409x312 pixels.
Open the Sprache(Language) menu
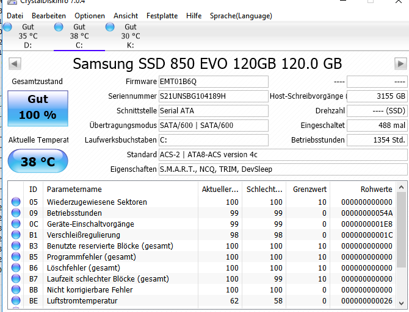pyautogui.click(x=241, y=16)
